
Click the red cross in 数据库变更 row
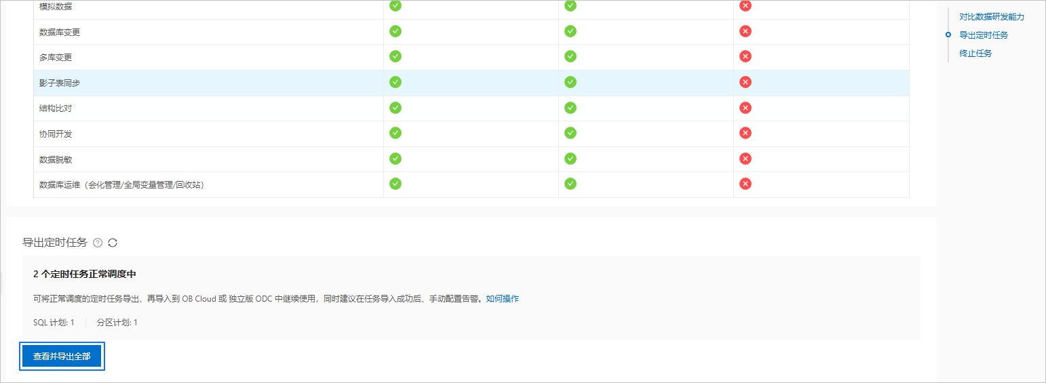coord(745,31)
